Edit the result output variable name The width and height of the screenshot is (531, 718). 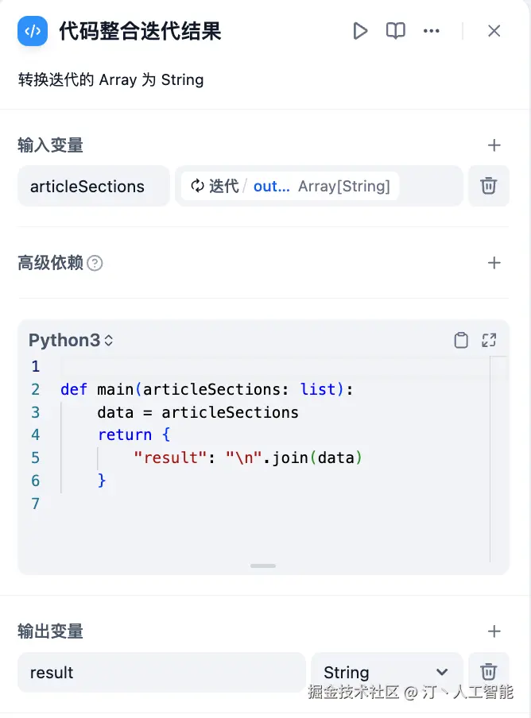[161, 672]
